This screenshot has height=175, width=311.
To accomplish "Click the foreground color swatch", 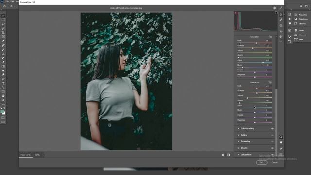I will (2, 112).
